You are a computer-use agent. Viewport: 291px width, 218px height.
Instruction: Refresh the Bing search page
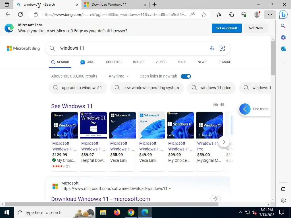pos(20,14)
